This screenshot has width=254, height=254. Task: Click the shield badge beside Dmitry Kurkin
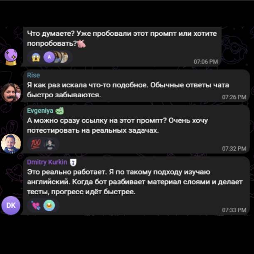click(x=73, y=162)
